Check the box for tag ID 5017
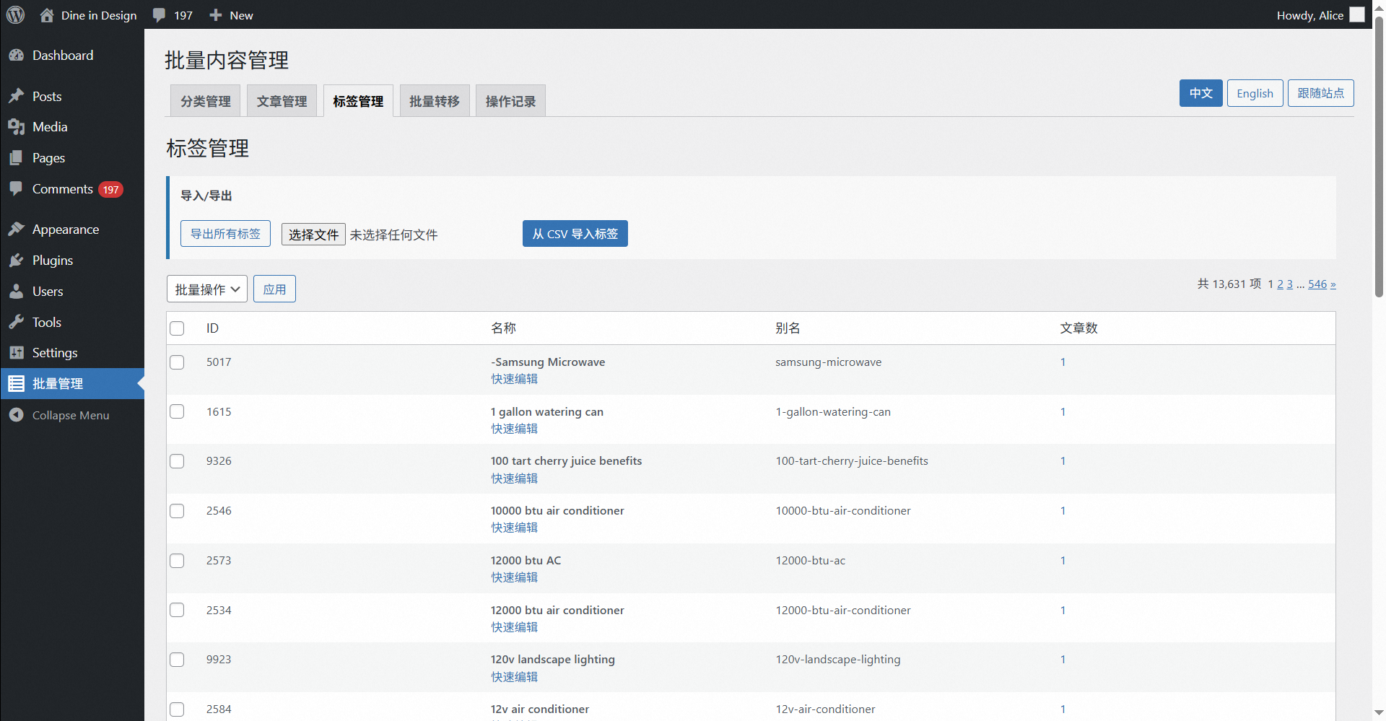 [x=177, y=362]
